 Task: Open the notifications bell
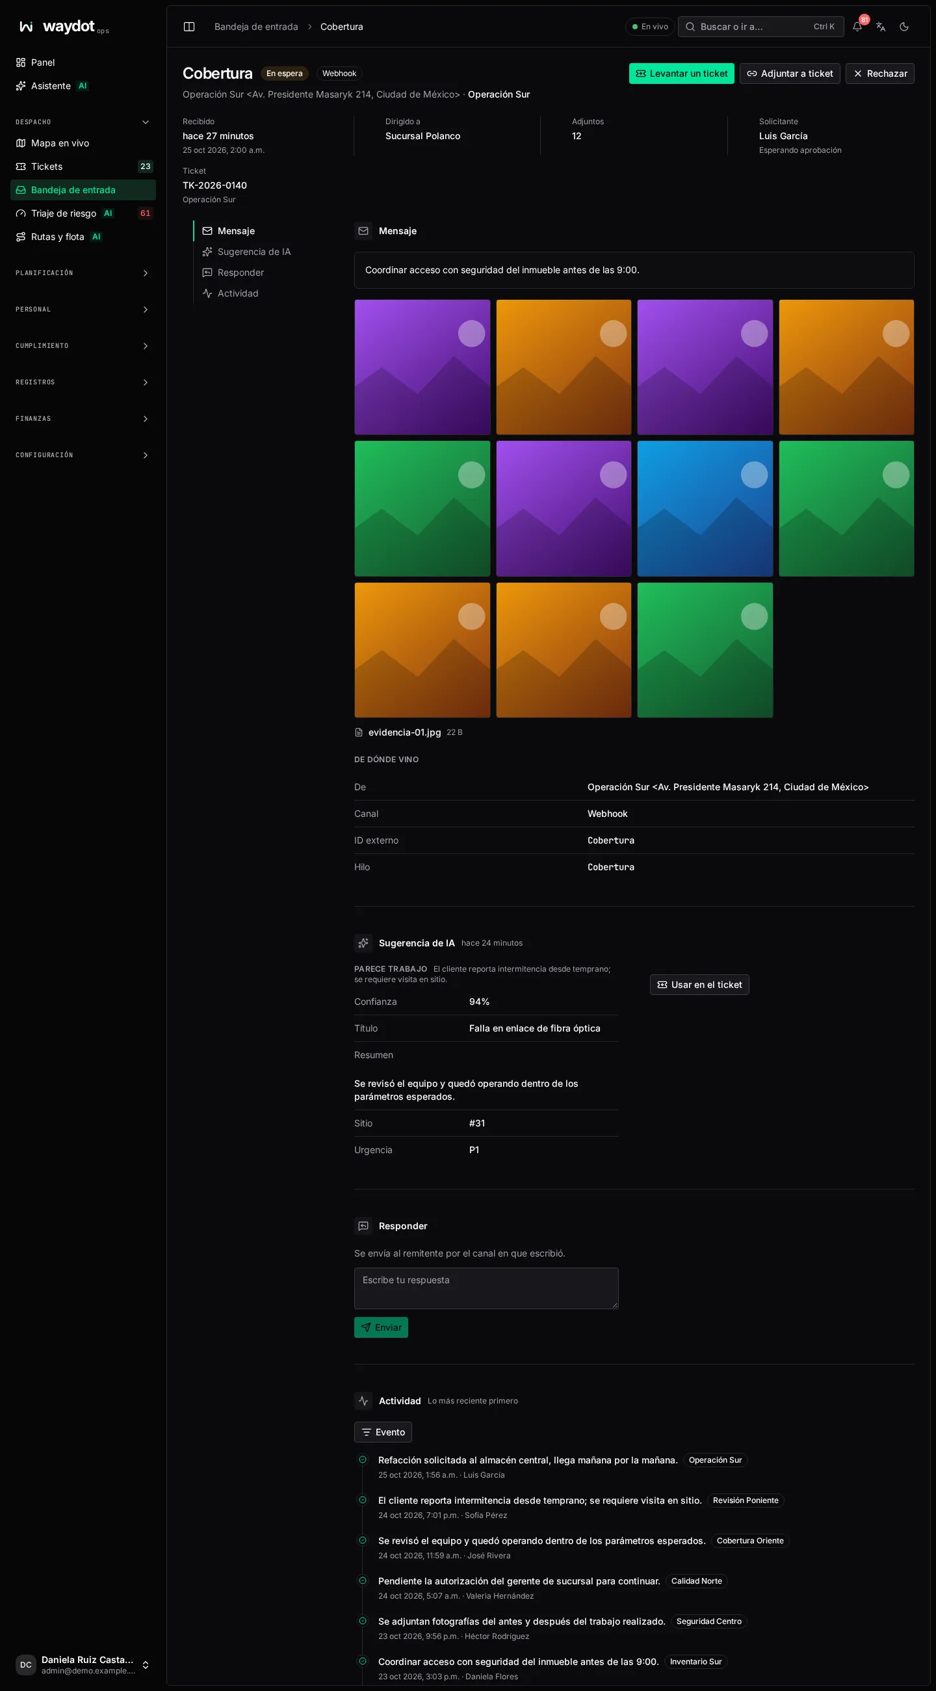[x=857, y=27]
